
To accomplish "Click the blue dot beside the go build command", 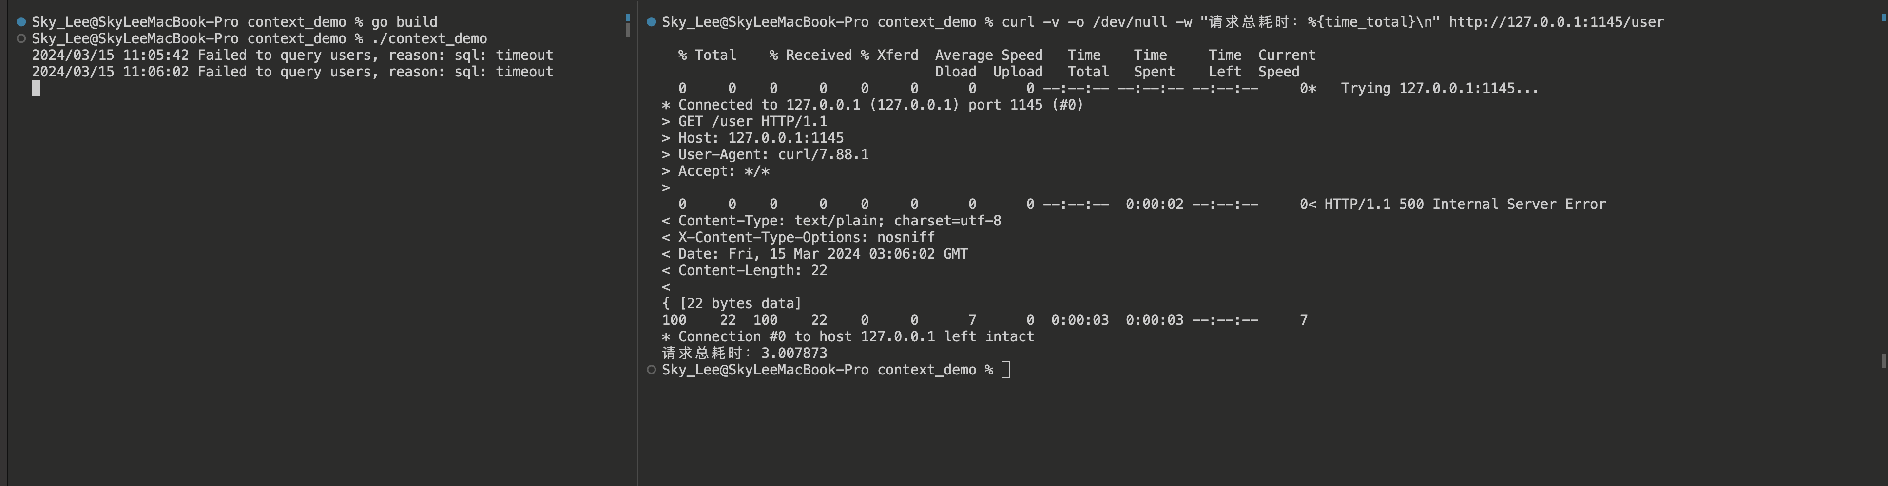I will 21,22.
